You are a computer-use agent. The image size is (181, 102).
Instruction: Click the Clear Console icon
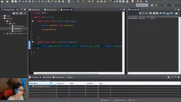tap(151, 13)
